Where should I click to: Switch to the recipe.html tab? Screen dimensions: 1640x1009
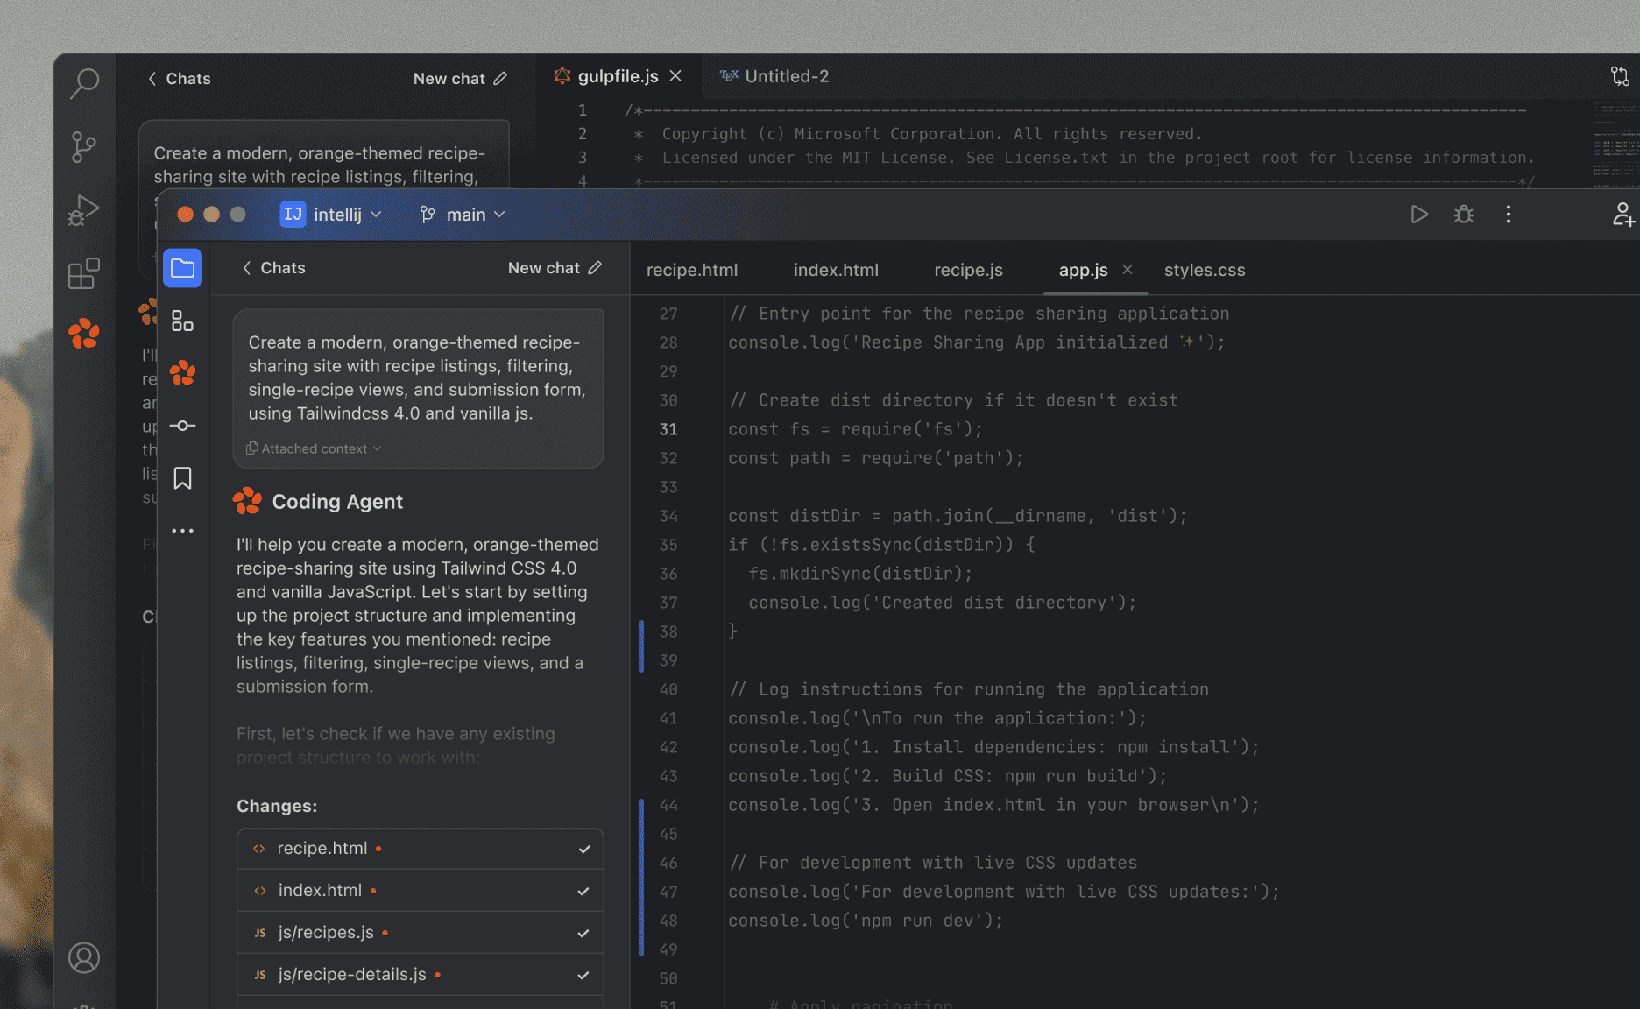(691, 270)
